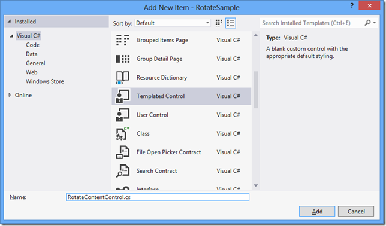
Task: Close the Add New Item dialog
Action: 369,5
